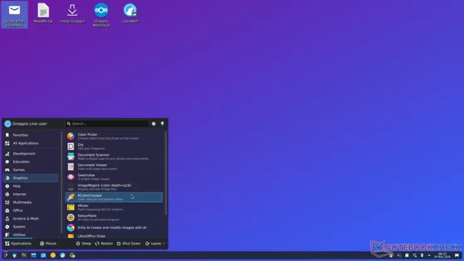This screenshot has width=464, height=261.
Task: Open the clock showing 08:07
Action: 443,255
